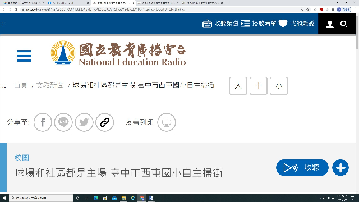Open Internet Explorer from taskbar
This screenshot has width=359, height=202.
(132, 198)
